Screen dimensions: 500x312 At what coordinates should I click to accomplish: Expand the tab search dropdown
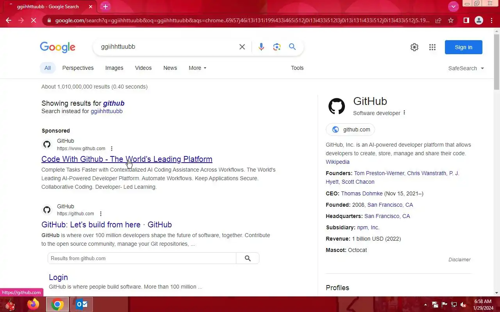(453, 6)
